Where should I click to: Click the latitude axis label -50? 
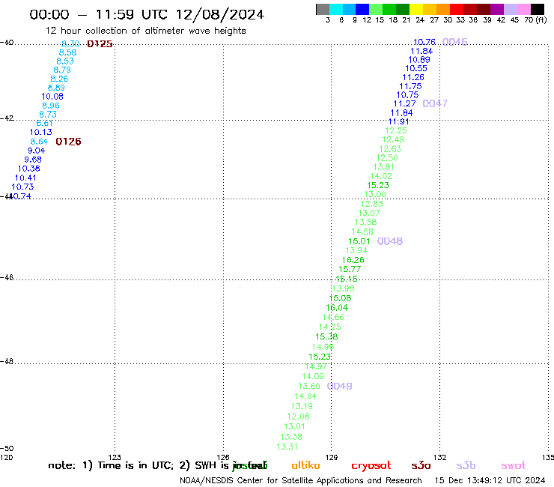7,448
